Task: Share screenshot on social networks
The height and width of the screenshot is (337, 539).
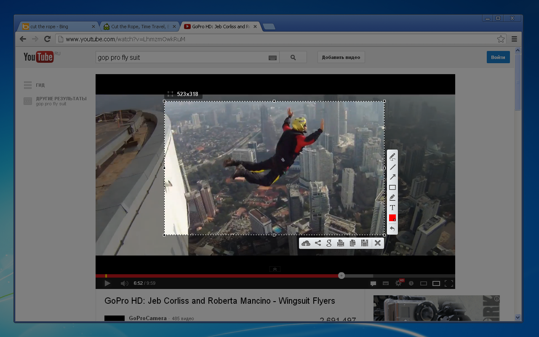Action: 318,243
